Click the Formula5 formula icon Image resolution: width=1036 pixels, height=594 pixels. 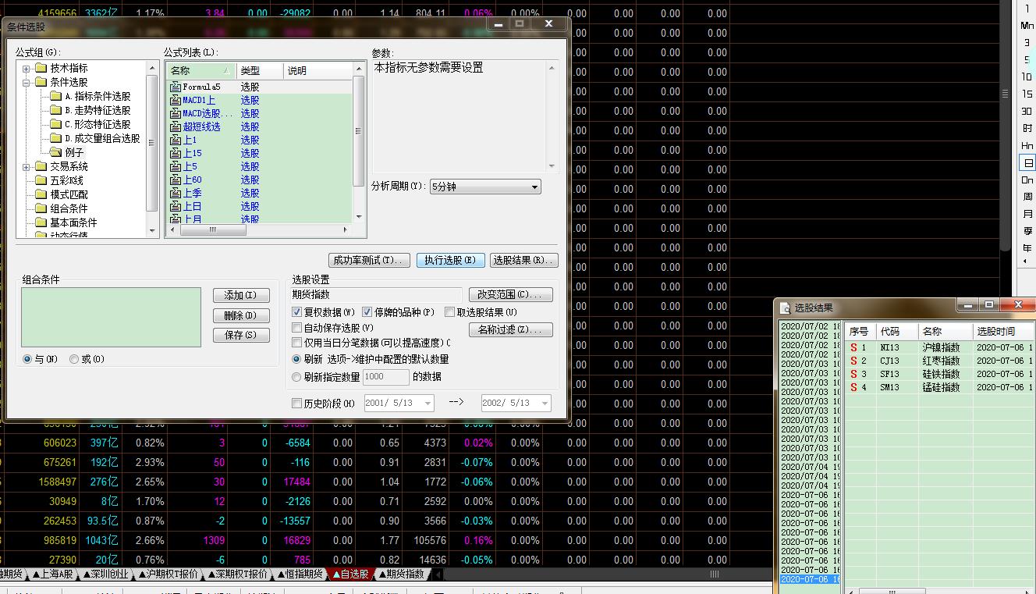[176, 87]
